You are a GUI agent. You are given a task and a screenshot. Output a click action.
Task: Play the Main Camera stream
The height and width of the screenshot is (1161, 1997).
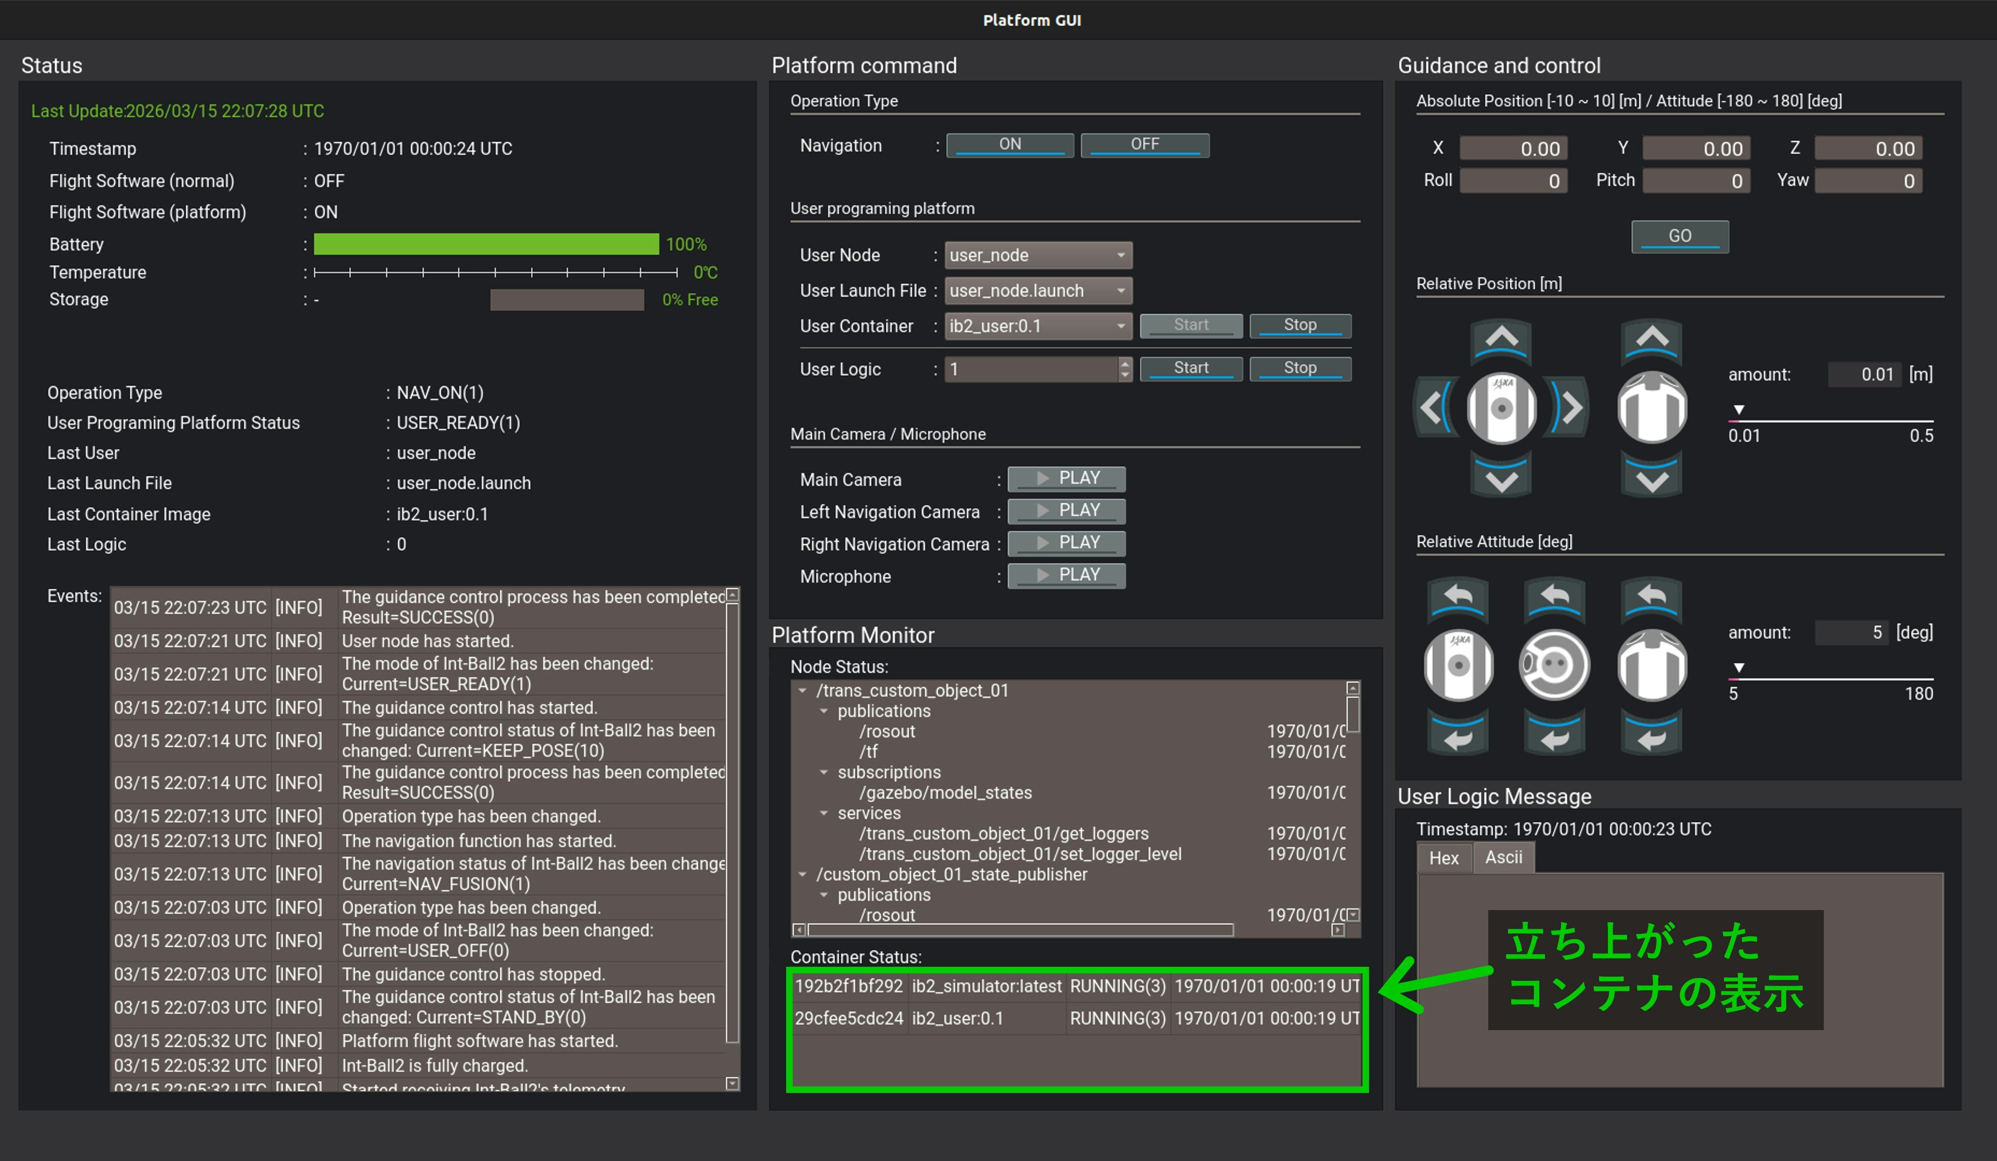tap(1066, 478)
